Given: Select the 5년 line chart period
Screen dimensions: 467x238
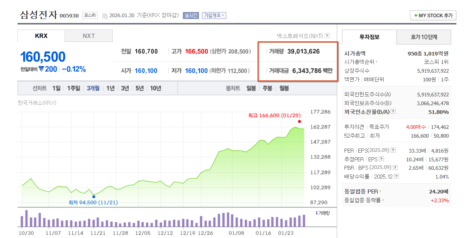Looking at the screenshot, I should click(140, 88).
